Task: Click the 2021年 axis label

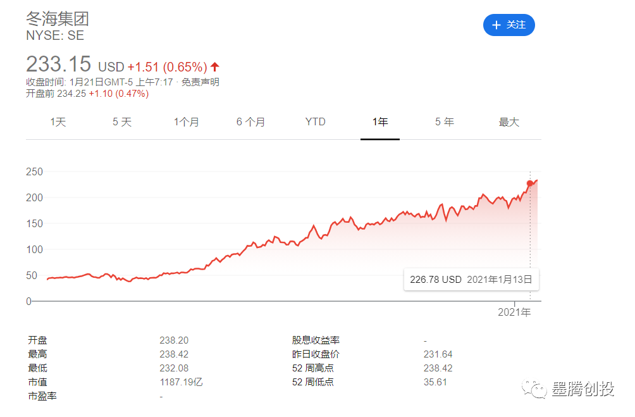Action: 514,312
